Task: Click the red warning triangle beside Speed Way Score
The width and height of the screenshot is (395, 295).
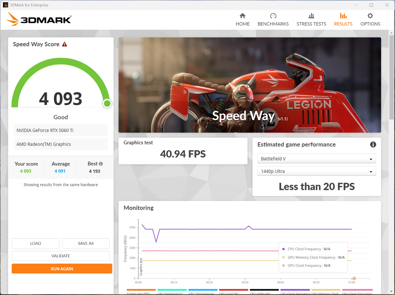Action: coord(65,44)
